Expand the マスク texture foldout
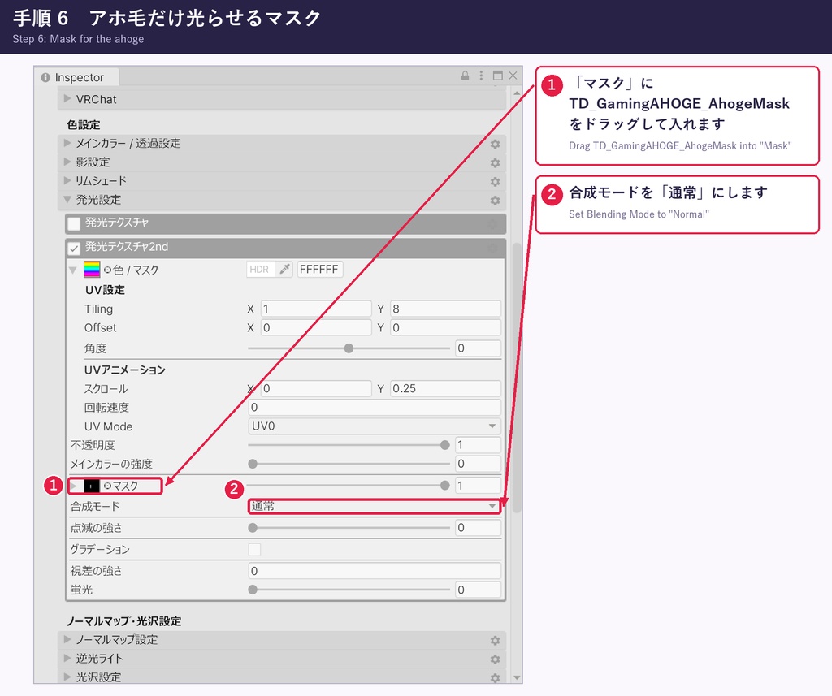The width and height of the screenshot is (832, 696). (x=74, y=486)
